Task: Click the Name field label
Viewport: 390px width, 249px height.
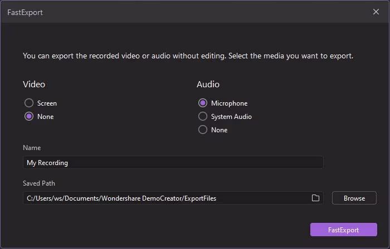Action: [32, 148]
